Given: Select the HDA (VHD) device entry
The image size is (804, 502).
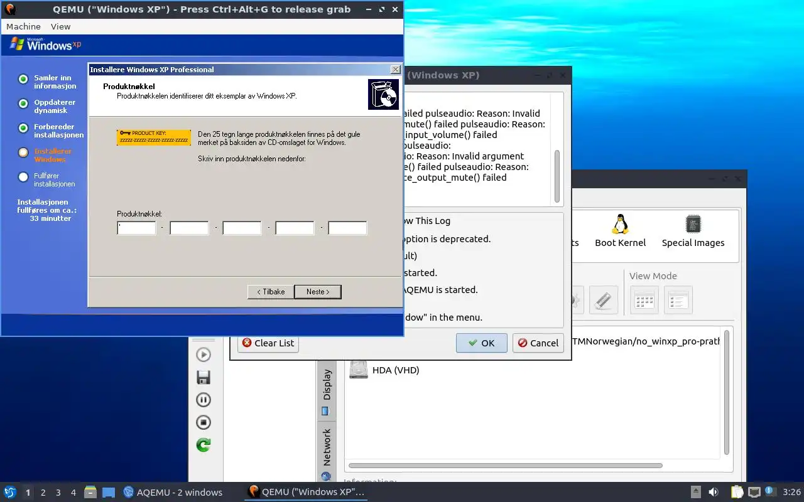Looking at the screenshot, I should point(396,370).
